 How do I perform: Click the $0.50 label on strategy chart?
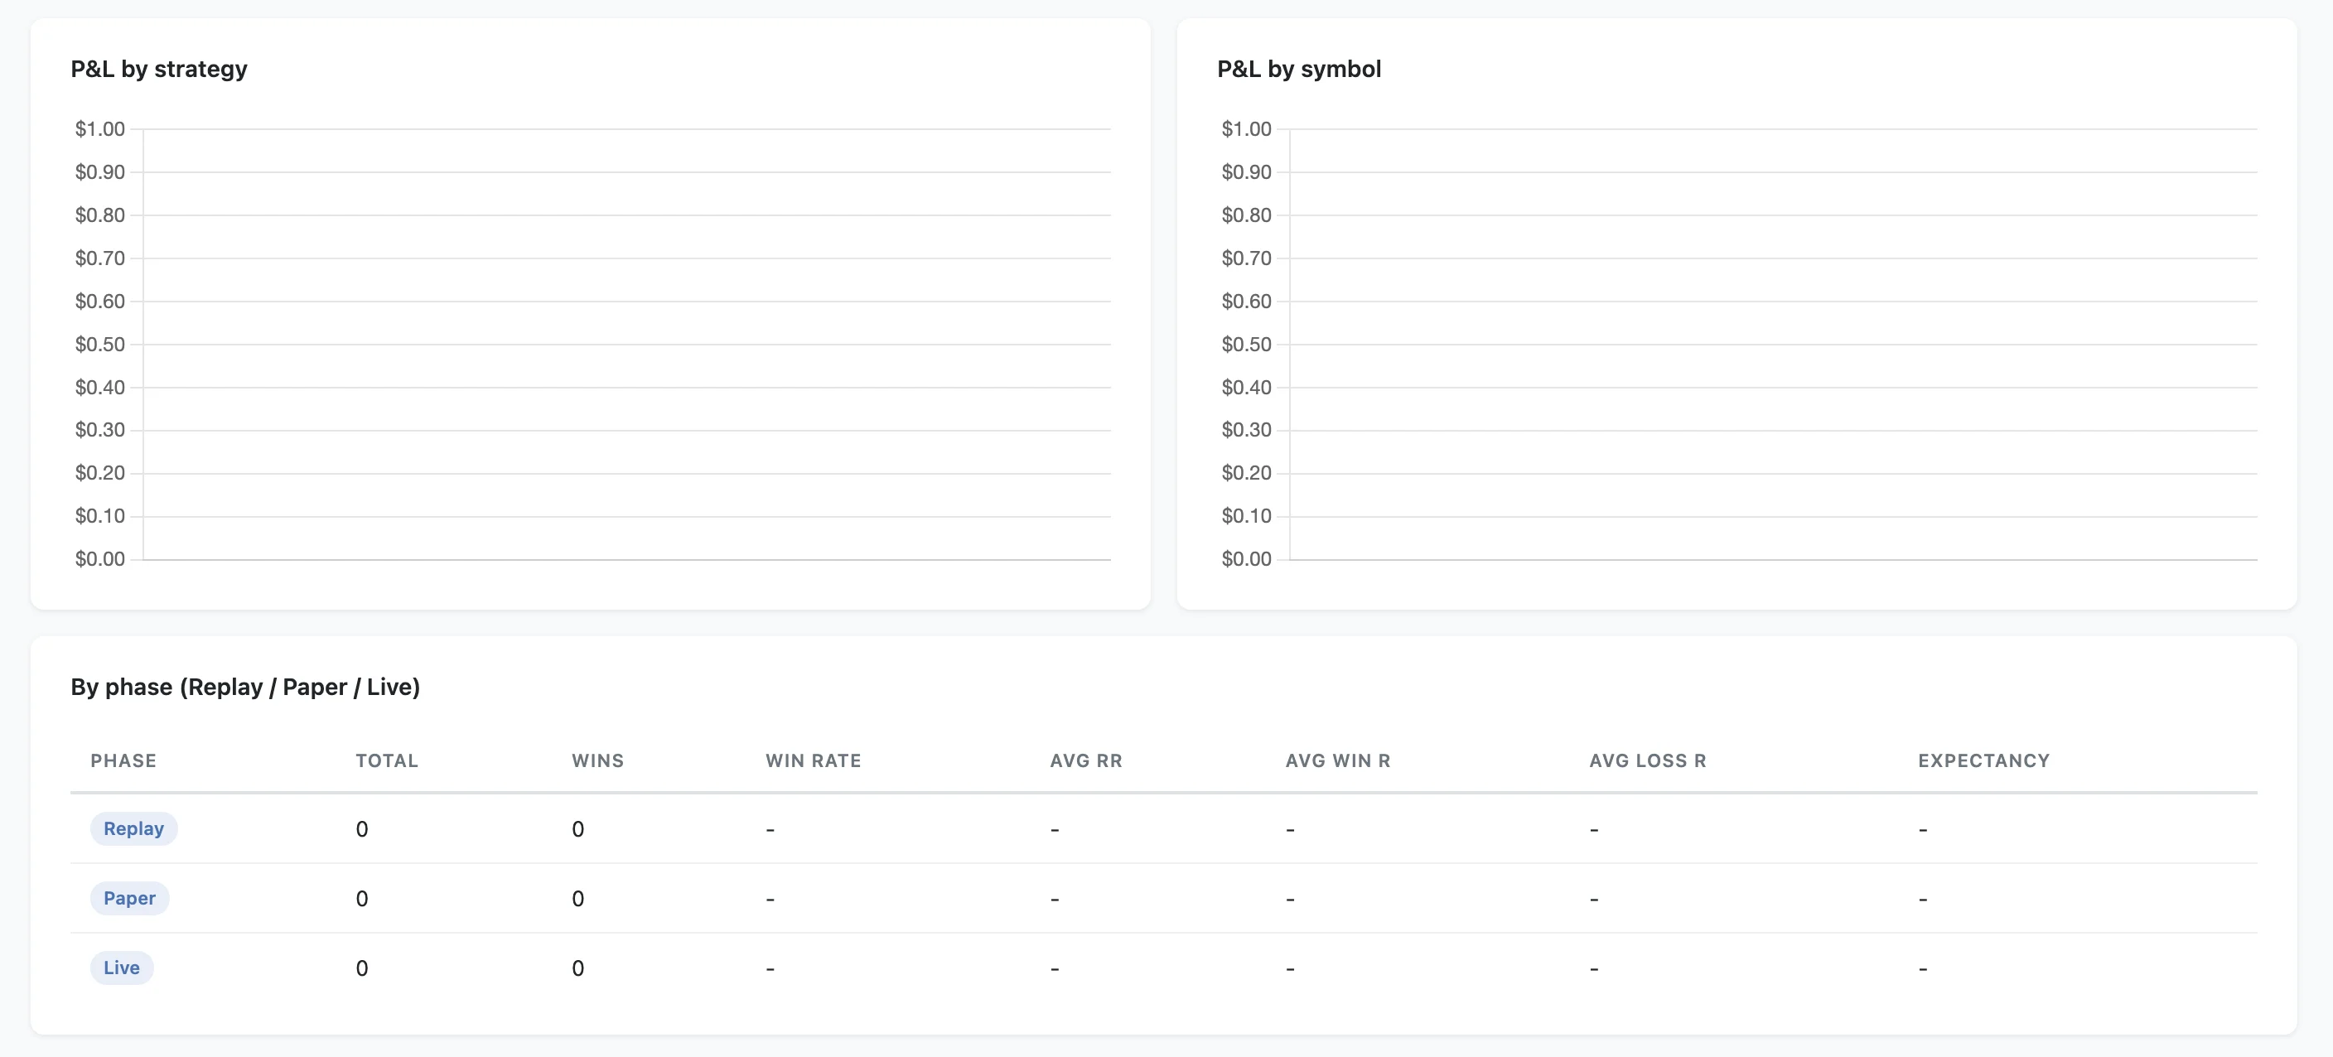coord(99,344)
